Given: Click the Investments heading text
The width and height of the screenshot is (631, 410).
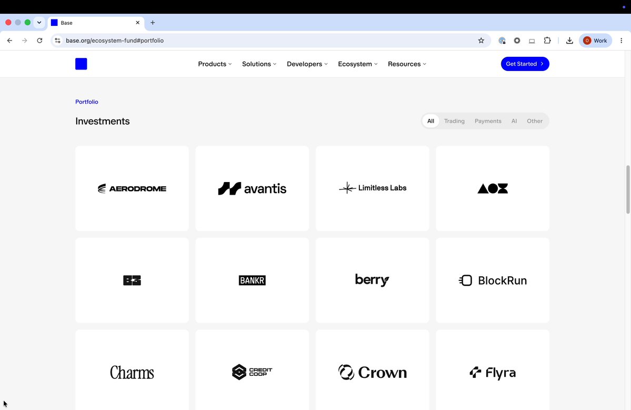Looking at the screenshot, I should click(x=103, y=121).
